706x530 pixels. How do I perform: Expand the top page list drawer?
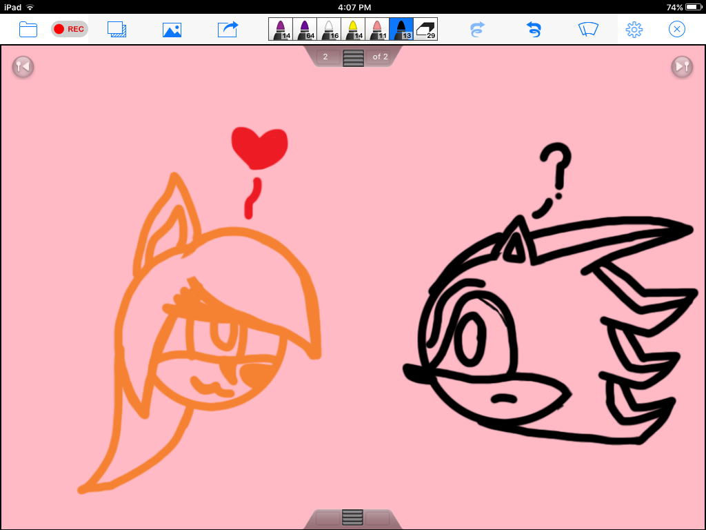pyautogui.click(x=353, y=57)
